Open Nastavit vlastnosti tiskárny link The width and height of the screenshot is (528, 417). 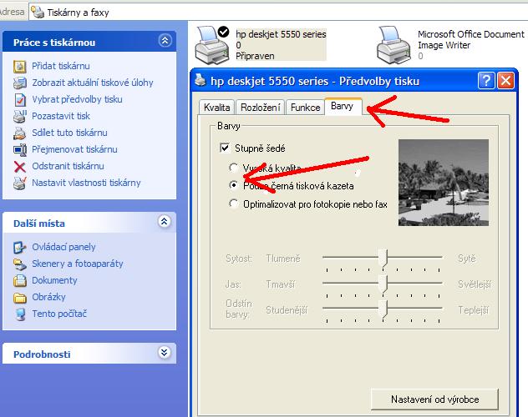tap(86, 183)
